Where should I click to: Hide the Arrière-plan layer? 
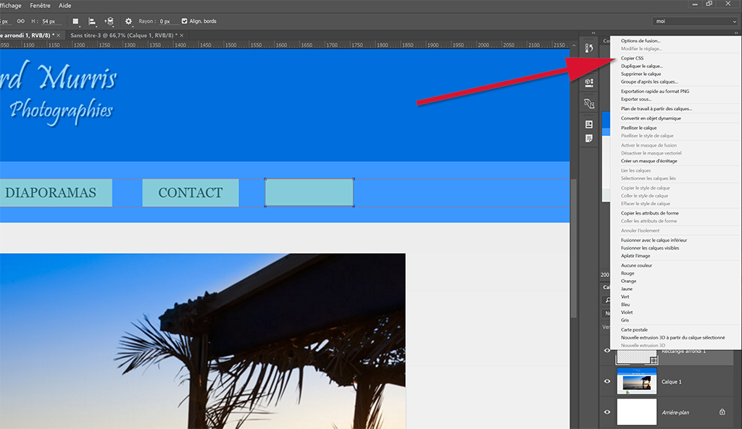tap(607, 412)
